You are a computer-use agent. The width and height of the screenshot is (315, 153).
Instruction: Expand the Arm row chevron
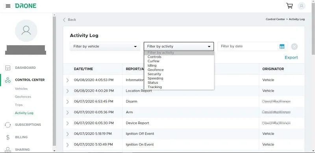(67, 112)
